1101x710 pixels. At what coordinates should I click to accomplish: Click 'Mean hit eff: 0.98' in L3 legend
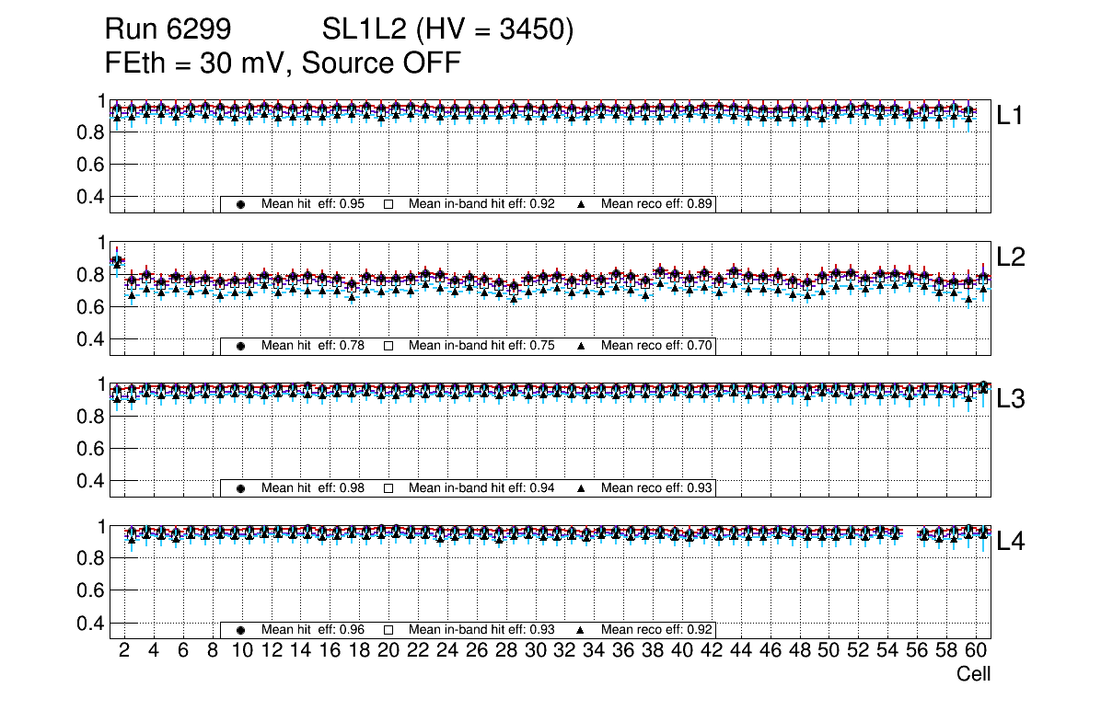[x=313, y=488]
